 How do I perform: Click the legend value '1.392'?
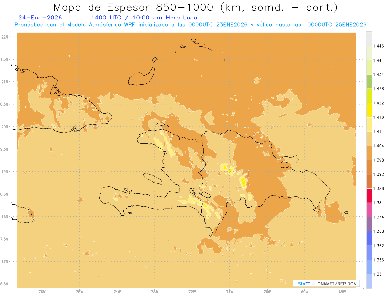(378, 174)
